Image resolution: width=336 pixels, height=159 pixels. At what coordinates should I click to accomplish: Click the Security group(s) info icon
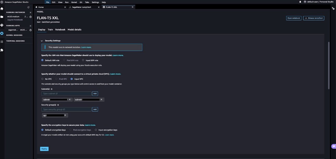[x=58, y=105]
